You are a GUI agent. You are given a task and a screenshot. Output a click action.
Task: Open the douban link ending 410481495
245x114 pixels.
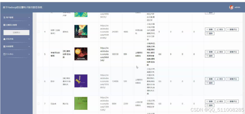coord(105,32)
